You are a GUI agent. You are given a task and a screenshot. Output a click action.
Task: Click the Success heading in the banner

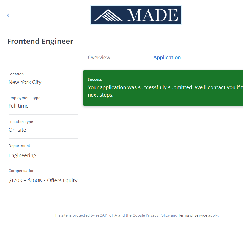95,80
